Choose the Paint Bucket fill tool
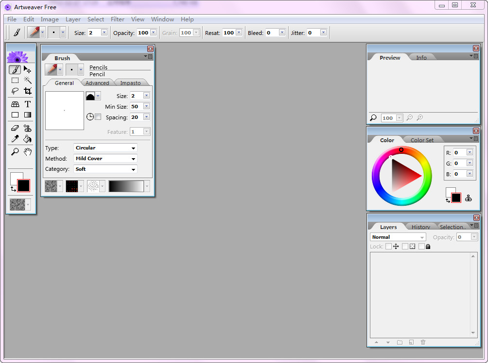The height and width of the screenshot is (363, 488). 28,139
